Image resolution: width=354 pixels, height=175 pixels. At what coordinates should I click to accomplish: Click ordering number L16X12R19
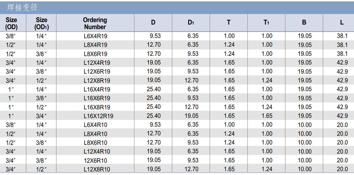coord(98,116)
